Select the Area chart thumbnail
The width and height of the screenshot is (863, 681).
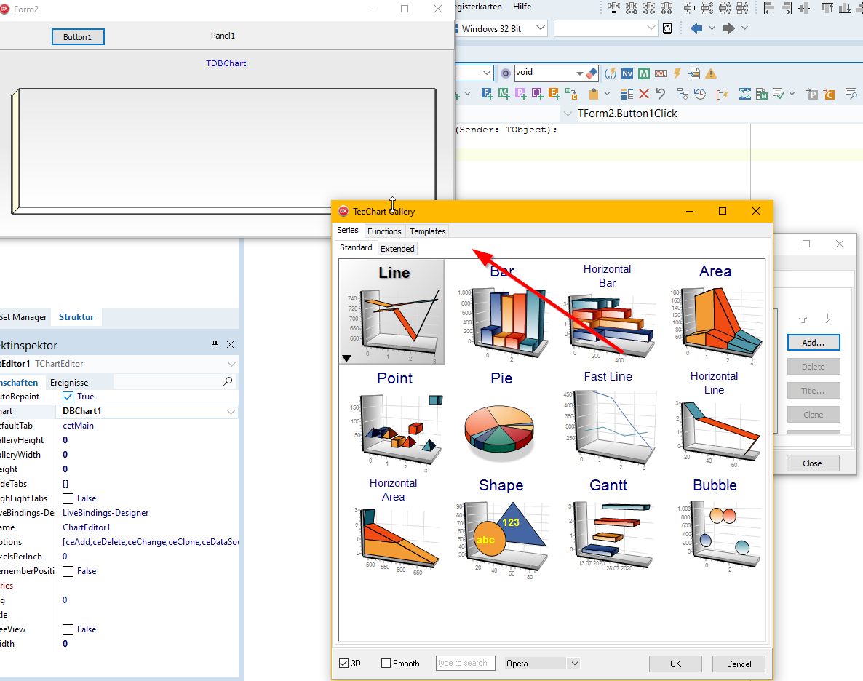pos(715,312)
